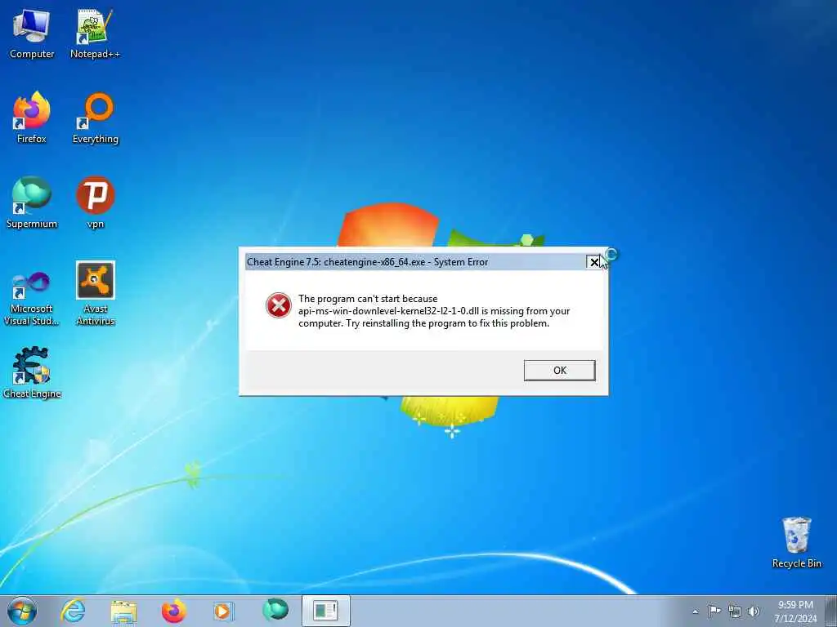Open Supermium from the taskbar
The height and width of the screenshot is (627, 837).
tap(275, 610)
